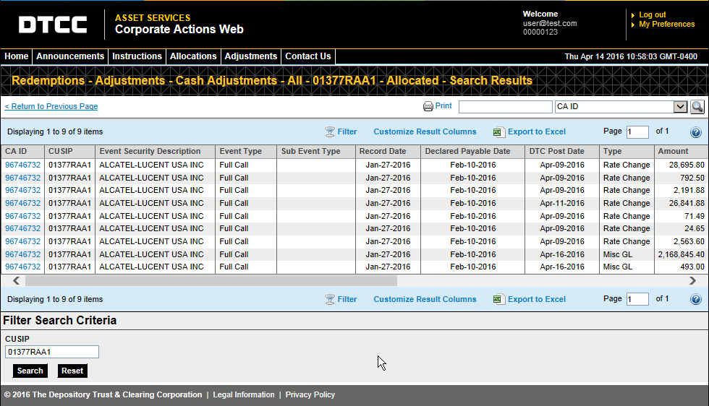This screenshot has width=709, height=406.
Task: Click the top Page number field
Action: tap(637, 132)
